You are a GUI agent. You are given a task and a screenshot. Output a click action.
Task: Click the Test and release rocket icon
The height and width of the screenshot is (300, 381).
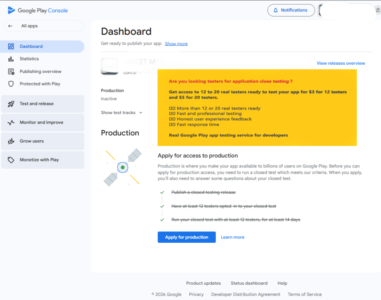(11, 104)
